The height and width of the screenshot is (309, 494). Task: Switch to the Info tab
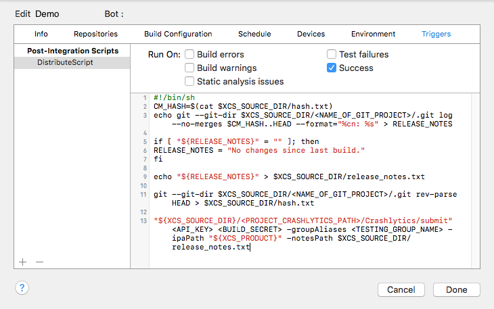coord(41,34)
